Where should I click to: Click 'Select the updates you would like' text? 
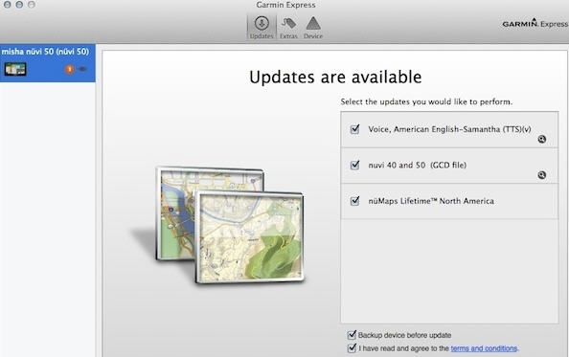tap(426, 101)
